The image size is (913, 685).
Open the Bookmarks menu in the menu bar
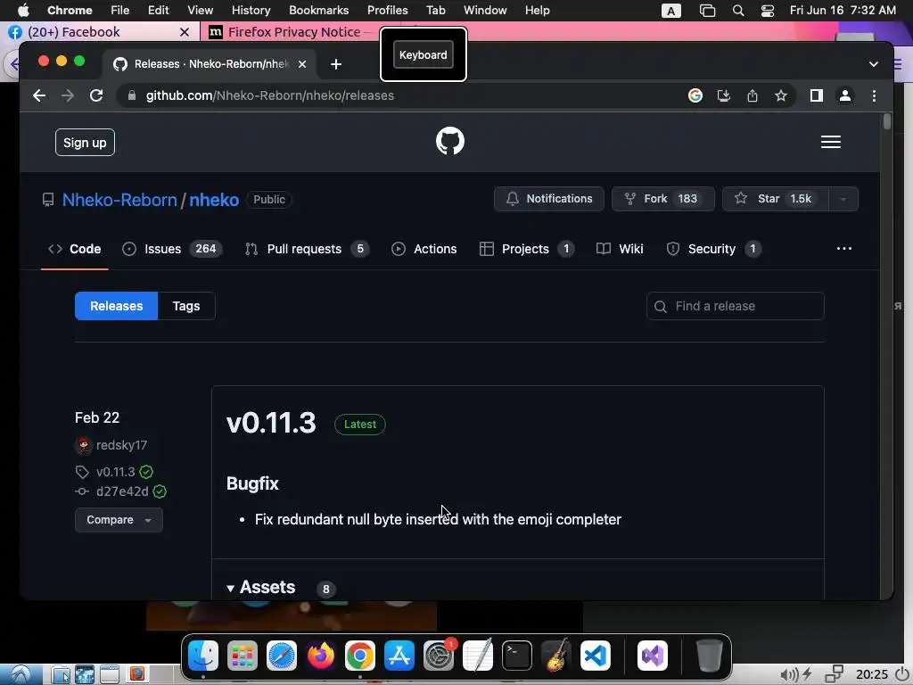[318, 11]
